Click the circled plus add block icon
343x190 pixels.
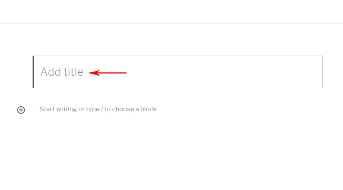(21, 110)
